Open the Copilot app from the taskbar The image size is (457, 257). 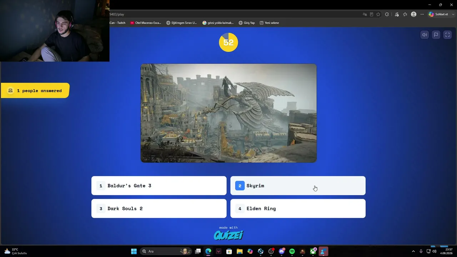pos(250,251)
